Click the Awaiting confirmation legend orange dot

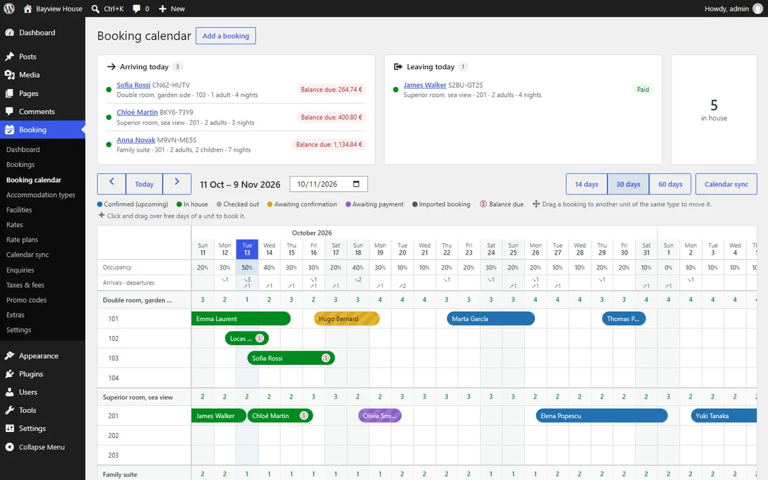click(x=269, y=204)
